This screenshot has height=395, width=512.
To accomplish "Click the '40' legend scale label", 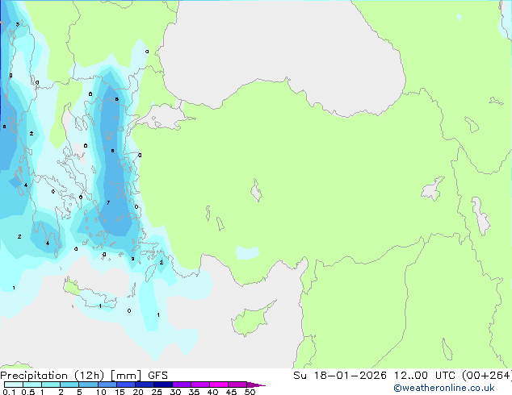I will click(212, 392).
